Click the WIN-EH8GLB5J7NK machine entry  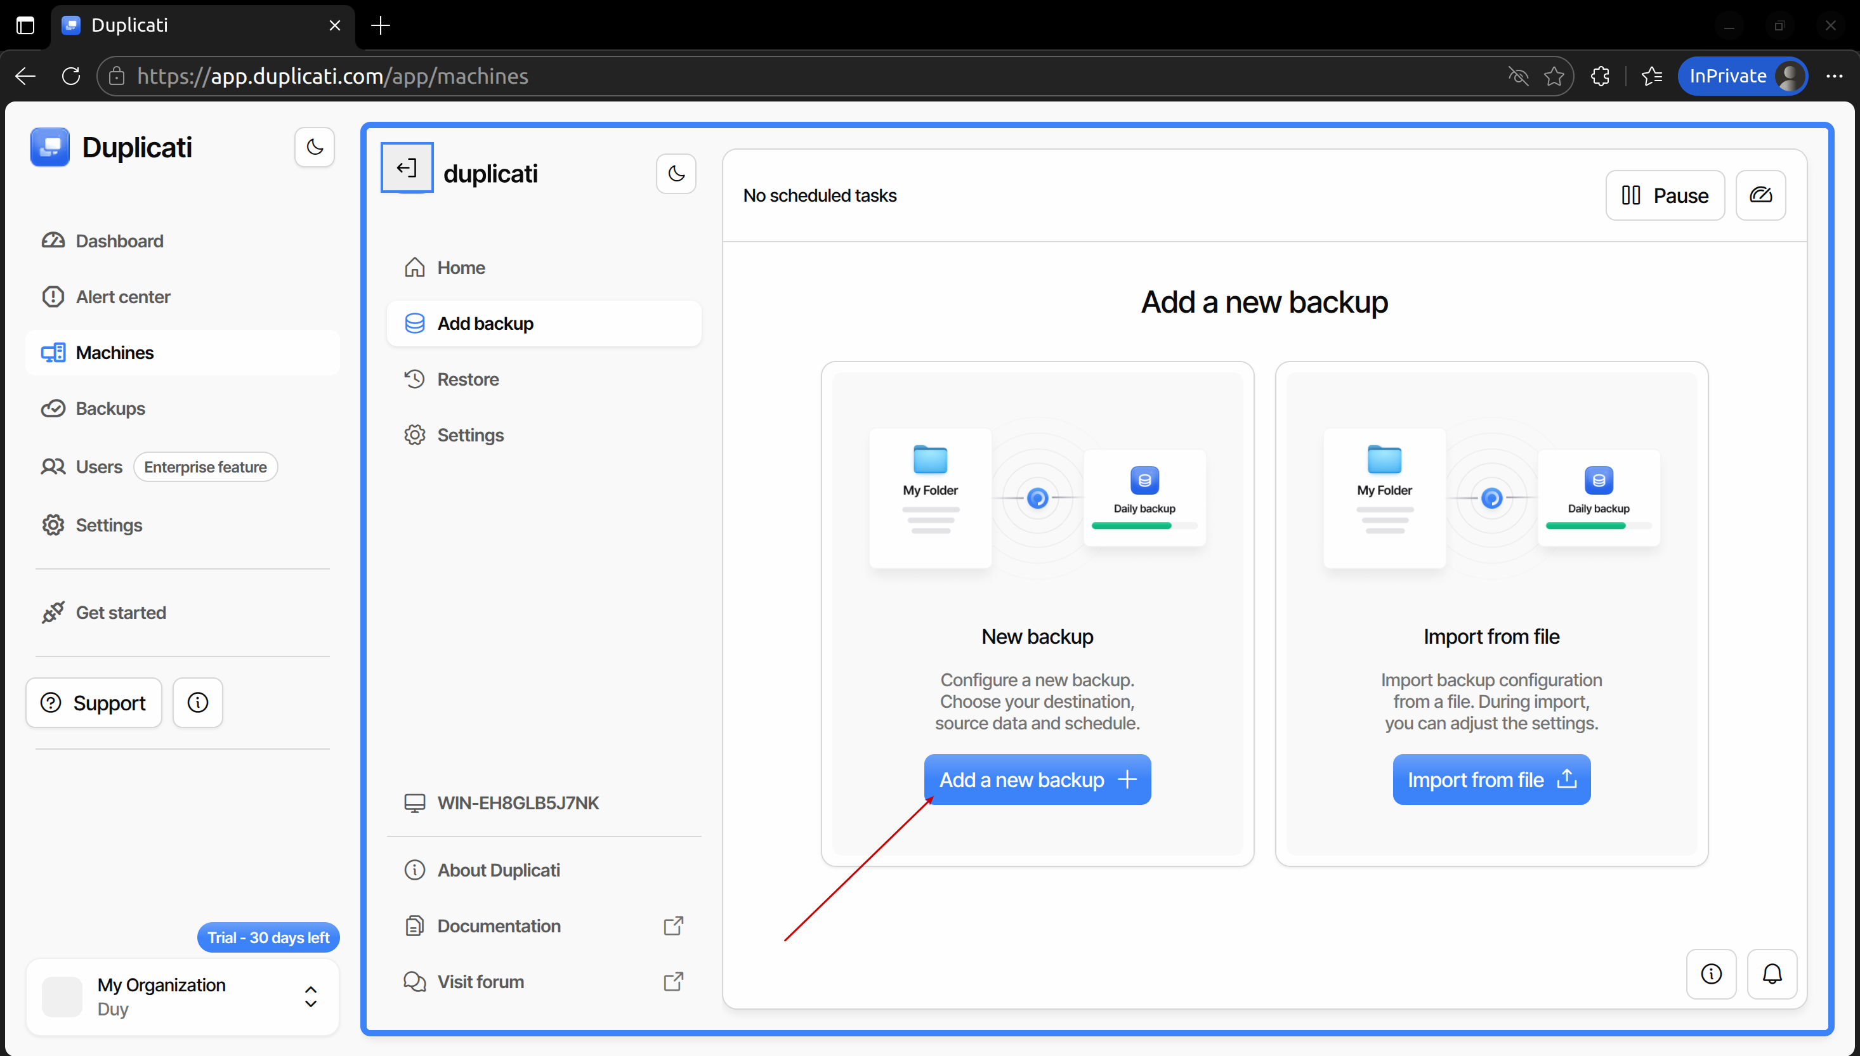[517, 803]
